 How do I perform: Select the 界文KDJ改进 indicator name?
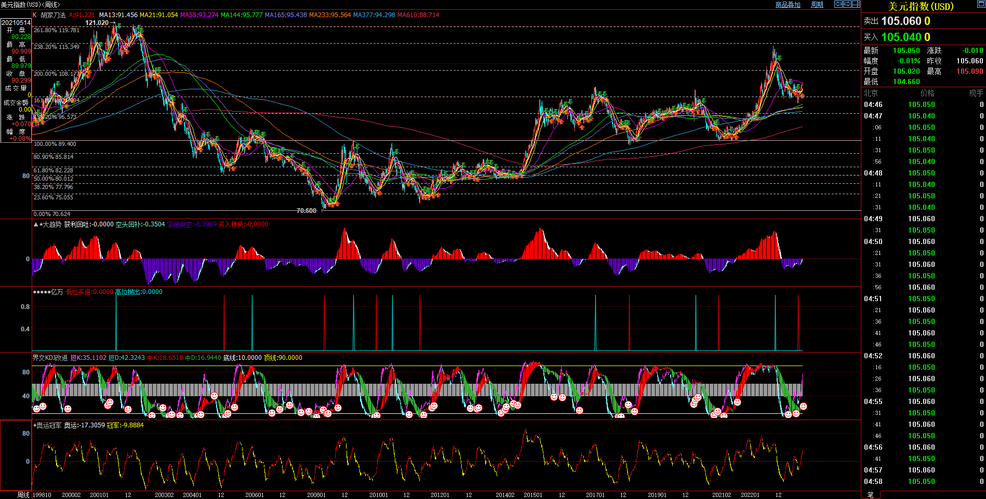pos(50,358)
